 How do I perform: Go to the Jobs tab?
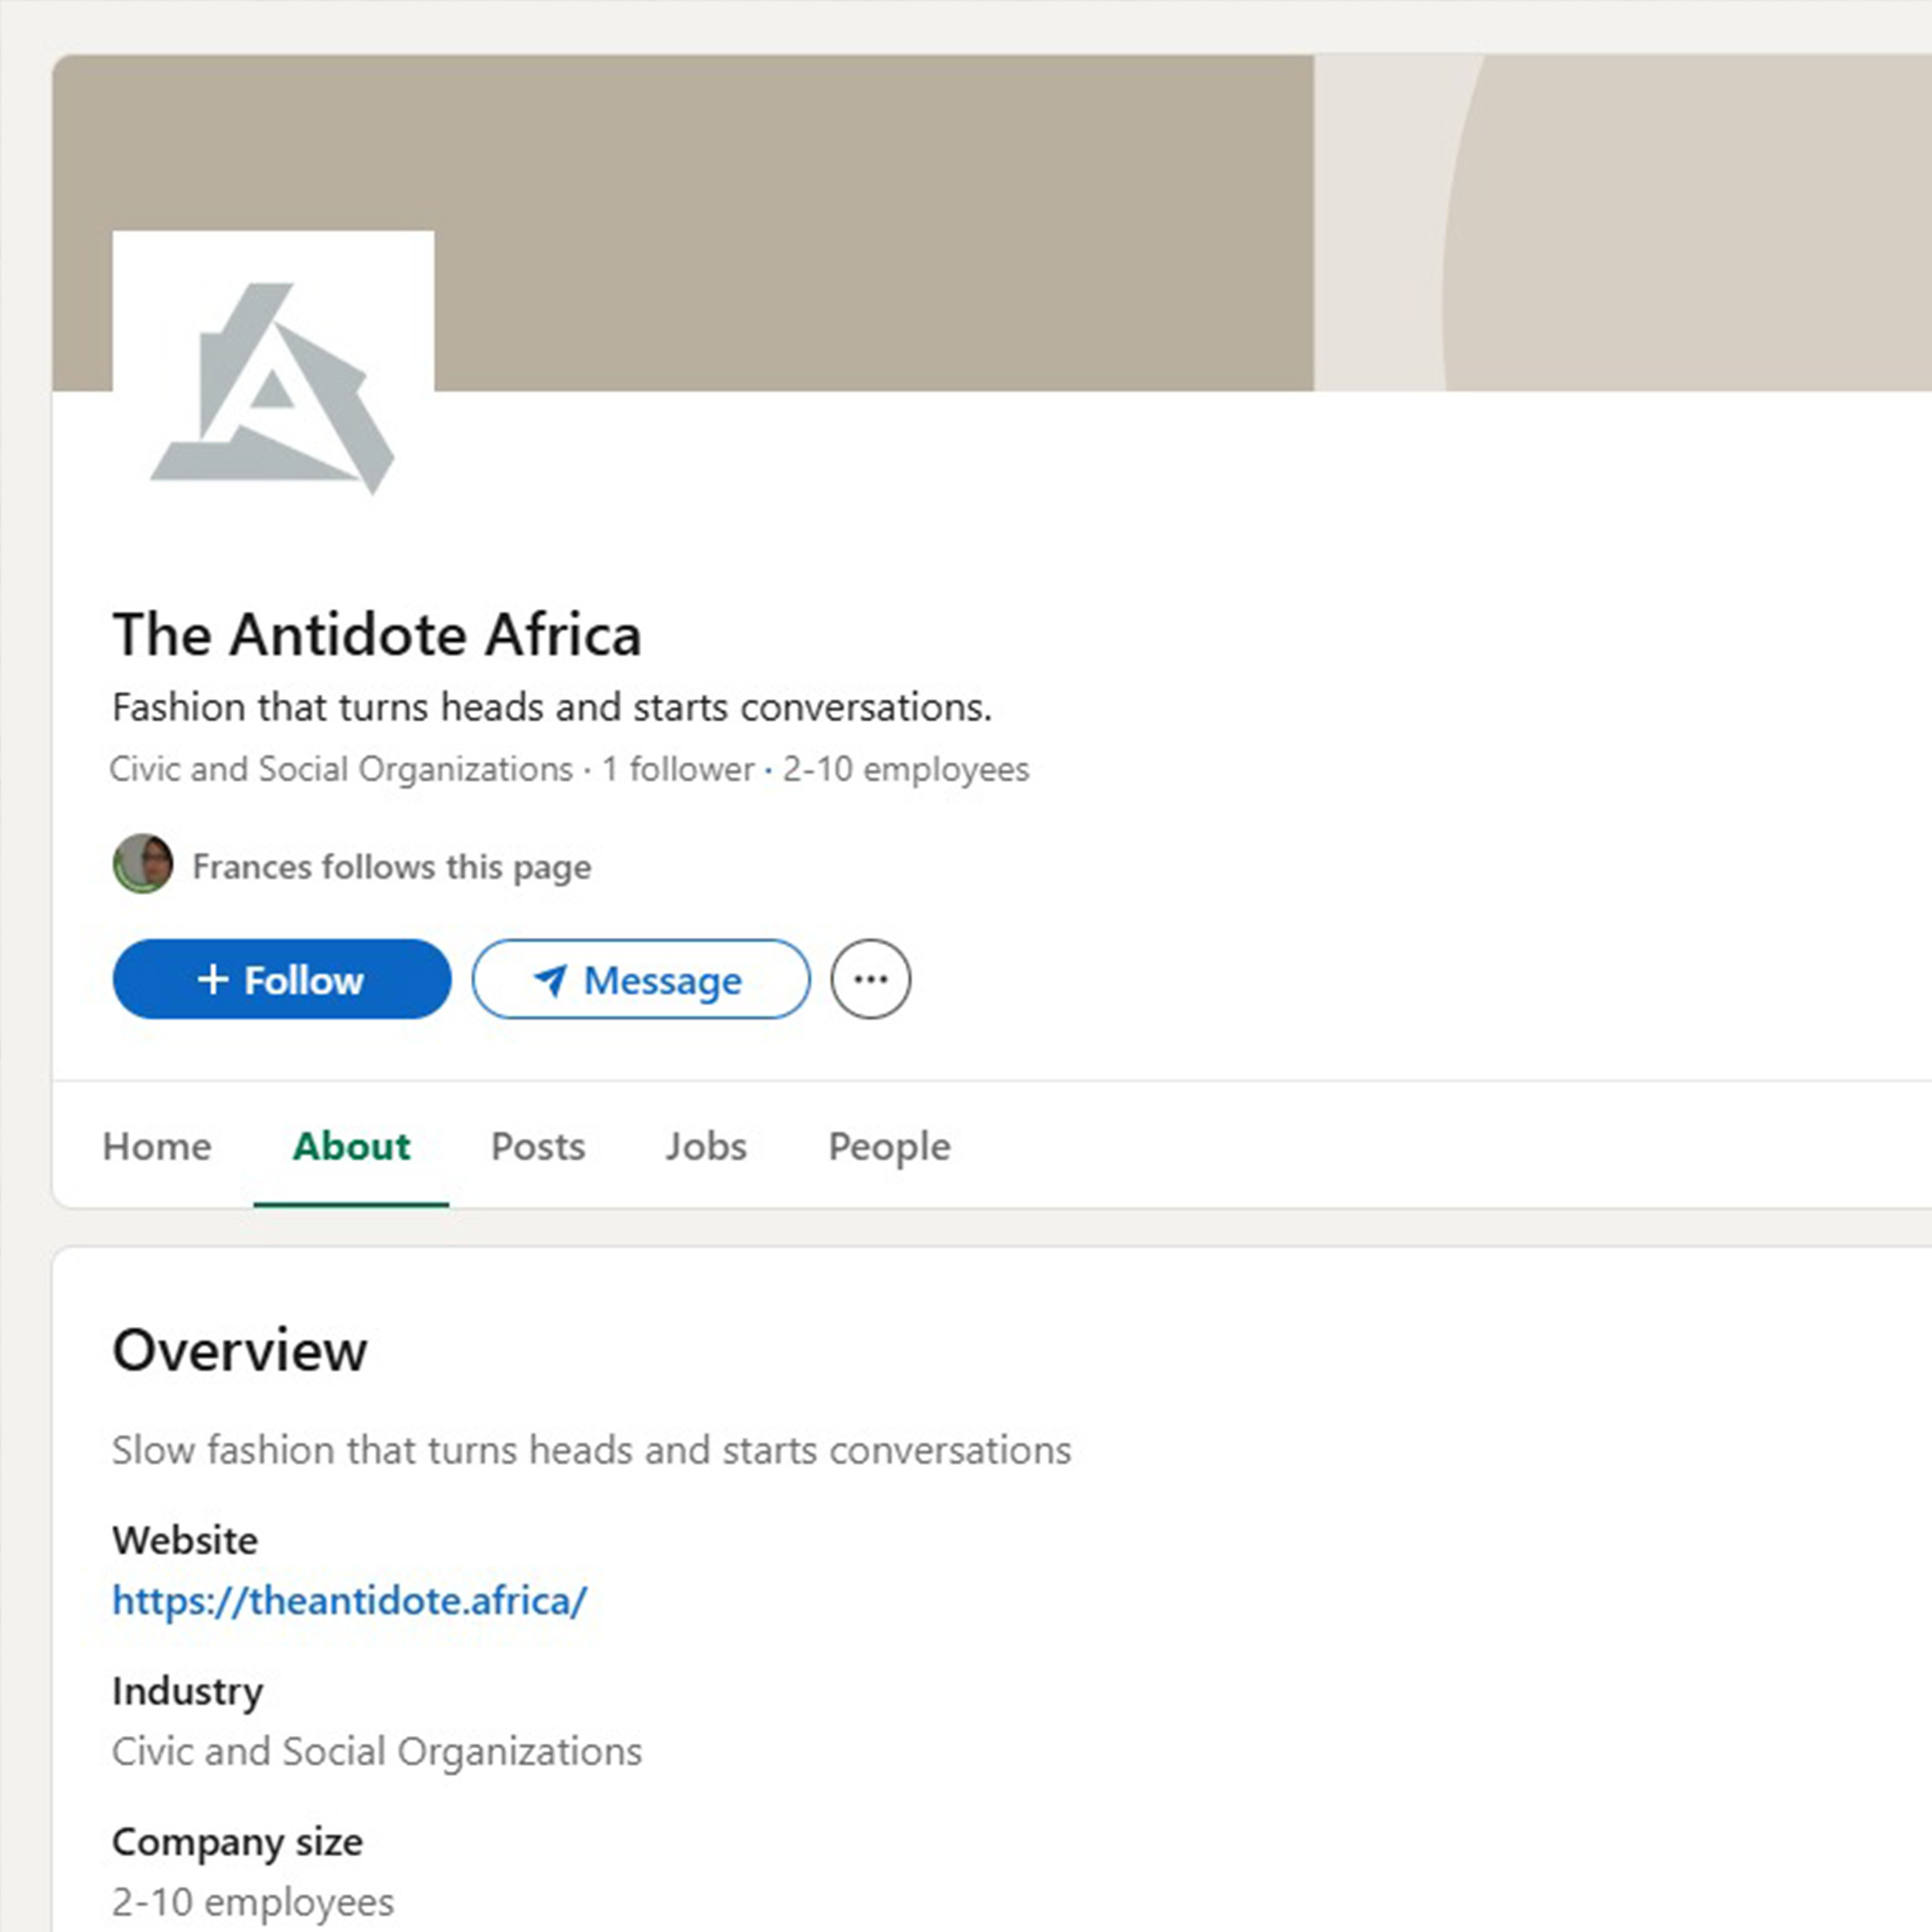click(x=706, y=1146)
